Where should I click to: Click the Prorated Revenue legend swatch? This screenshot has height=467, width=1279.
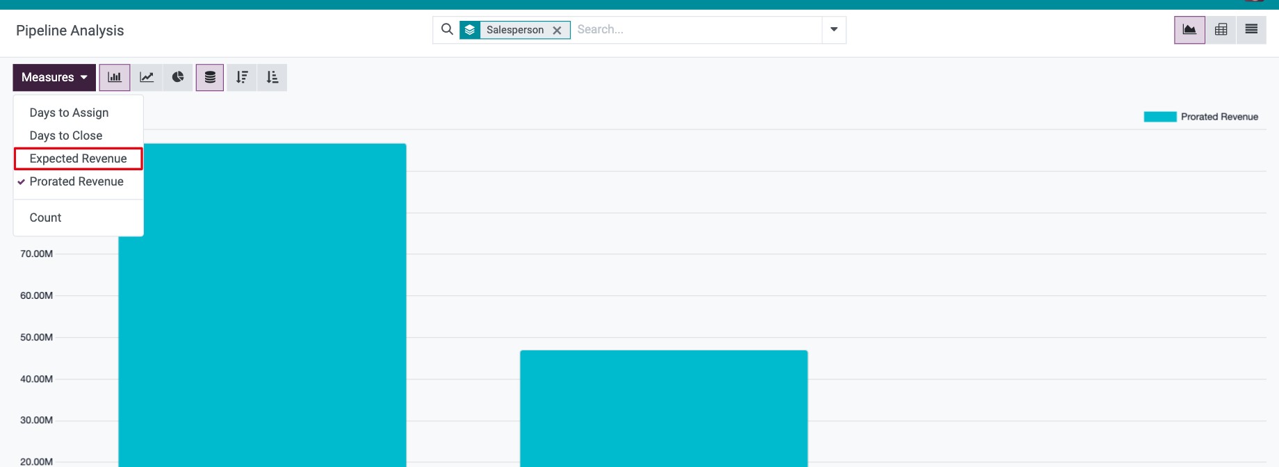[x=1160, y=117]
